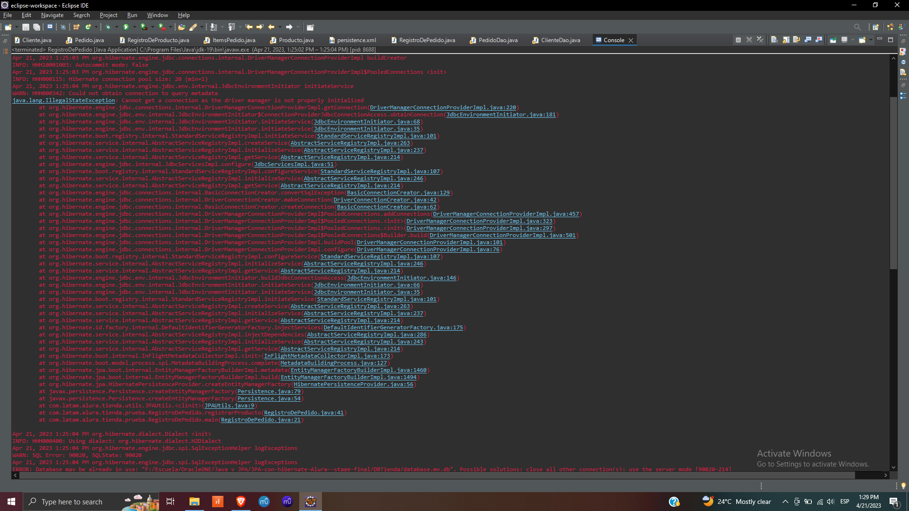Open Persistence.java:79 stack trace link
The width and height of the screenshot is (909, 511).
tap(269, 391)
